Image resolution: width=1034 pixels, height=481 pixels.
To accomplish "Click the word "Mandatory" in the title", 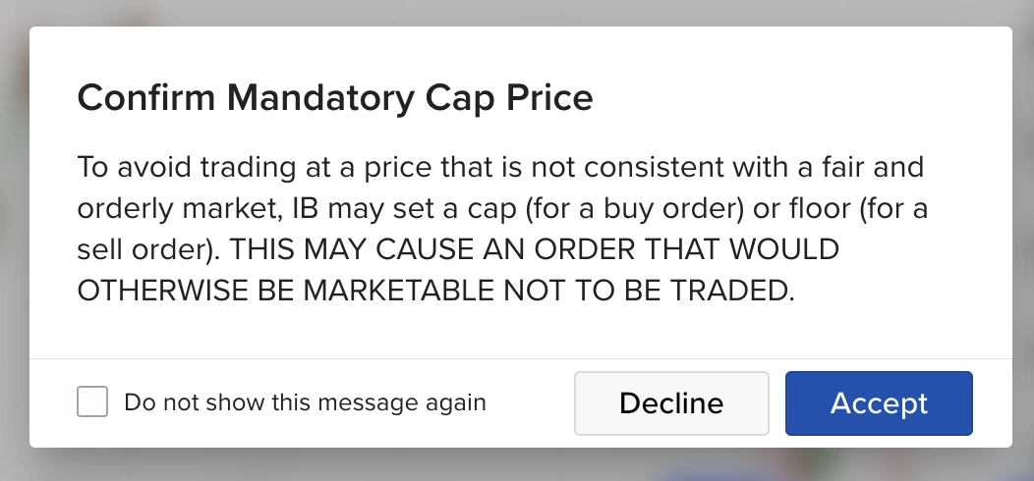I will click(320, 97).
